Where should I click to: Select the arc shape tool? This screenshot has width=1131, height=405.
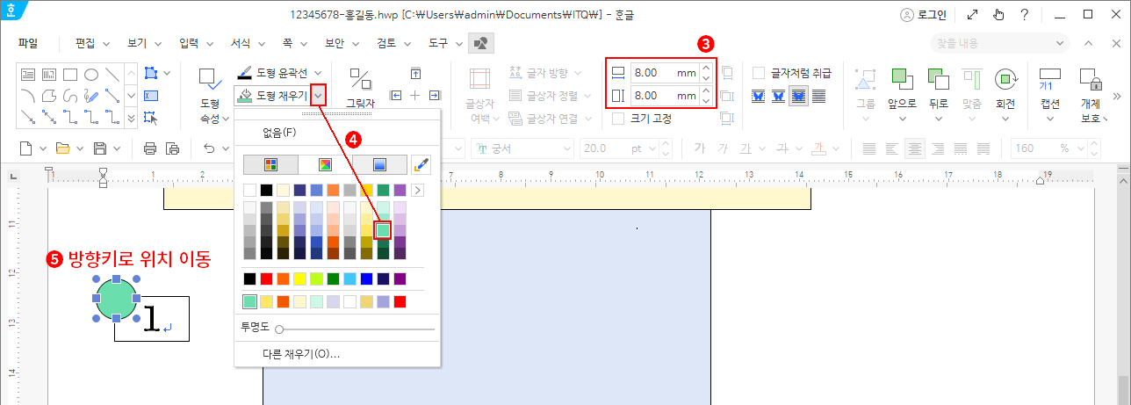(x=28, y=95)
